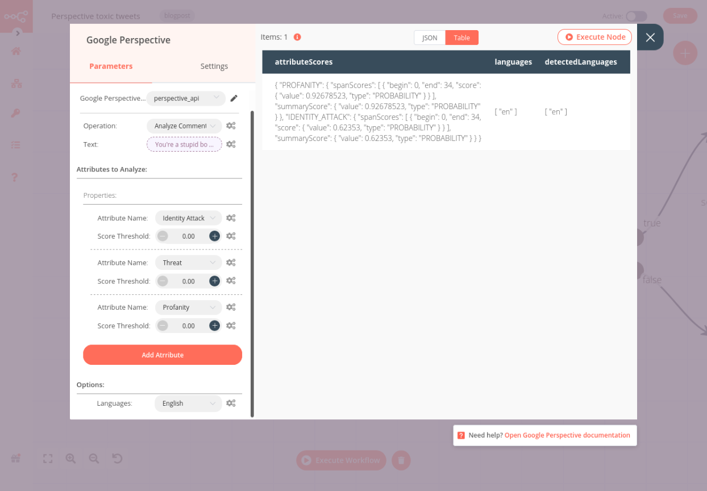Click the Identity Attack threshold value field

click(x=189, y=236)
